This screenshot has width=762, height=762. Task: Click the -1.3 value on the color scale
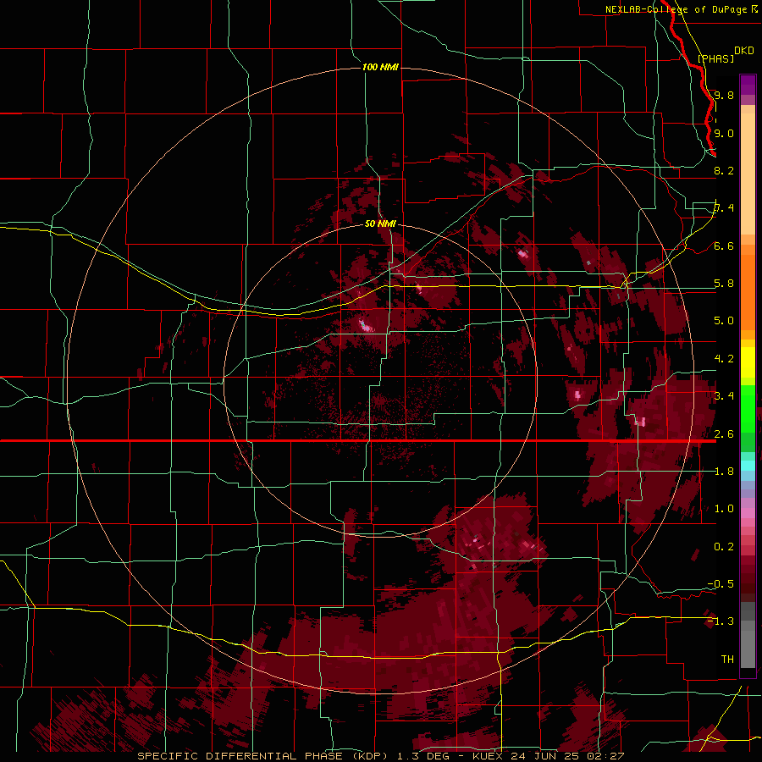(721, 621)
